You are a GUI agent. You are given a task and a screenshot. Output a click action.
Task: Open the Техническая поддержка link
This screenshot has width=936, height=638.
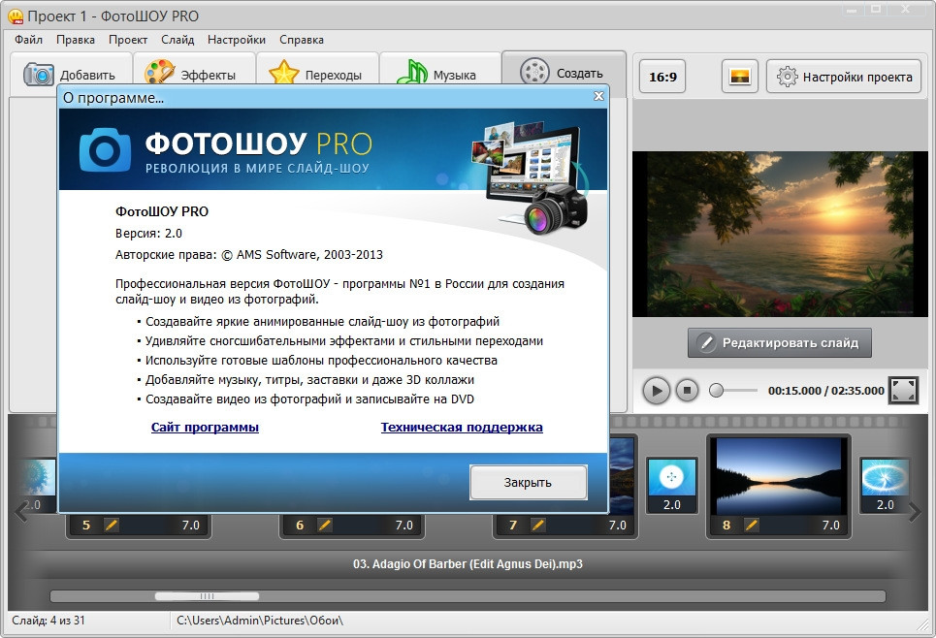tap(462, 428)
